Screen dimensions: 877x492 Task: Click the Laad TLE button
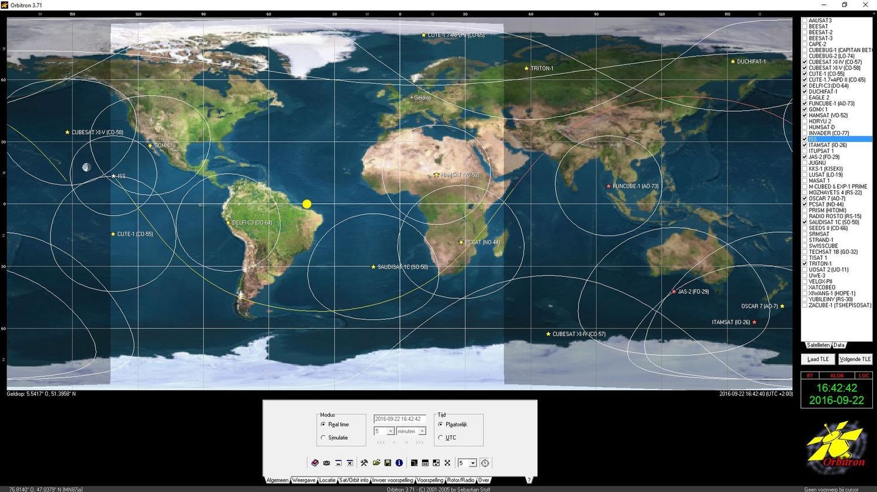[x=818, y=359]
